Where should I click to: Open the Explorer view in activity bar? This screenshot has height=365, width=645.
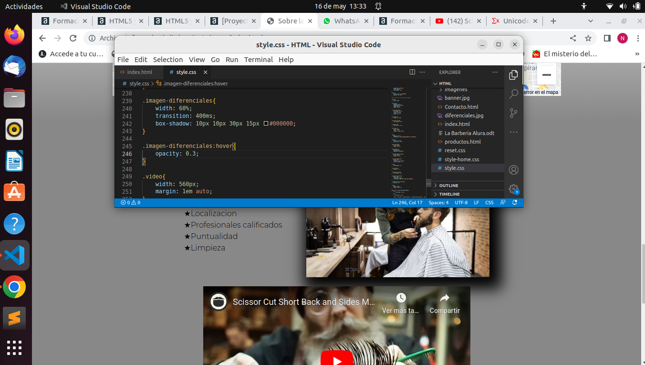coord(513,75)
